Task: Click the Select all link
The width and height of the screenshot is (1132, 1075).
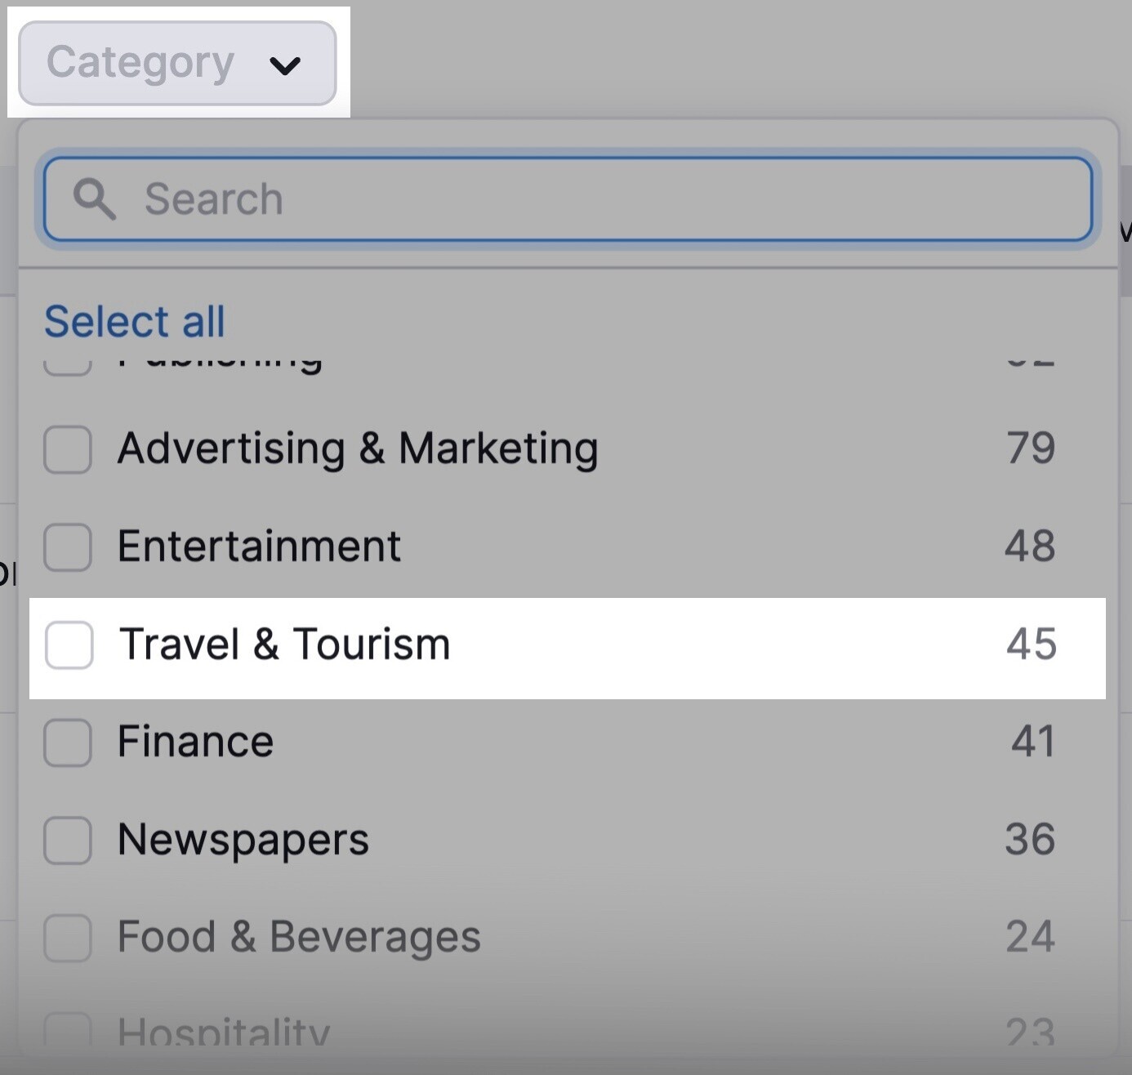Action: [x=135, y=321]
